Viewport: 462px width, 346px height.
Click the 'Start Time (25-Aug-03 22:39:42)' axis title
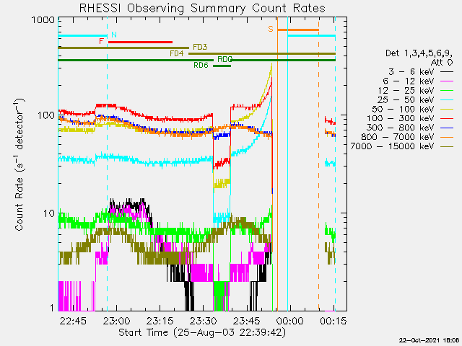coord(202,333)
